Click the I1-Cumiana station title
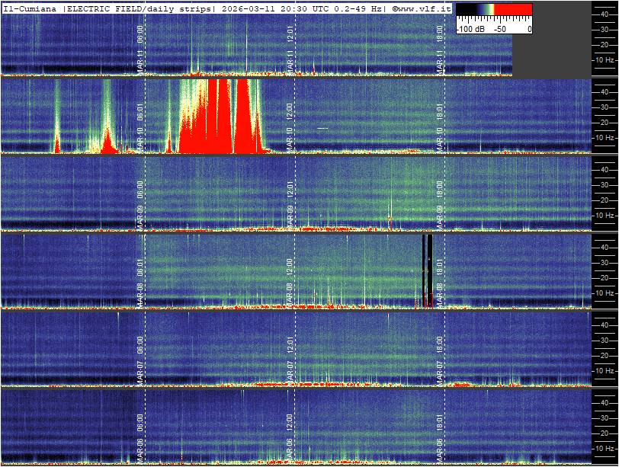 tap(30, 8)
